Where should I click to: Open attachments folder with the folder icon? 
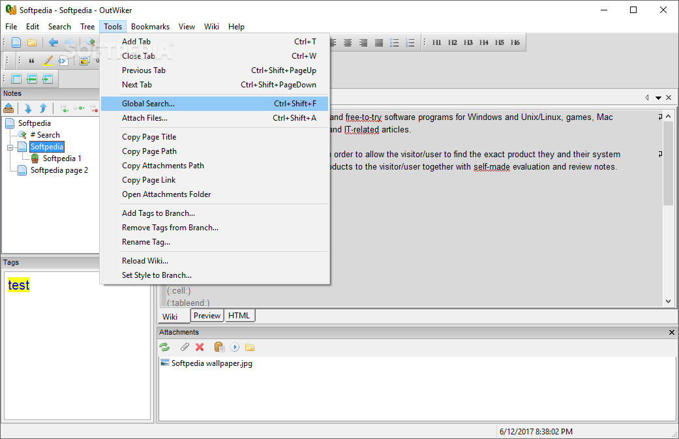[250, 347]
